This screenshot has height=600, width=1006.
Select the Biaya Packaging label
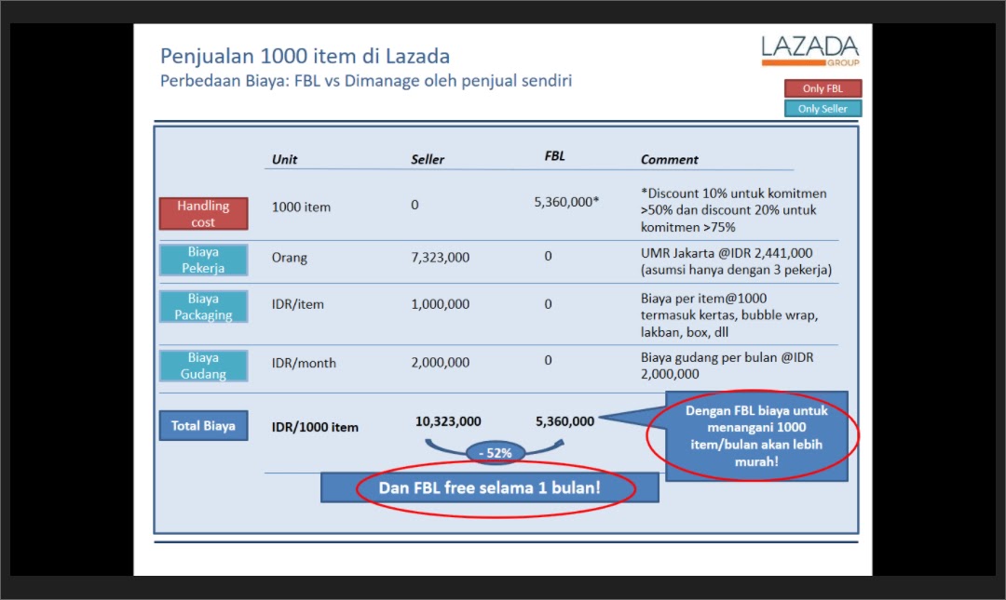click(x=203, y=306)
